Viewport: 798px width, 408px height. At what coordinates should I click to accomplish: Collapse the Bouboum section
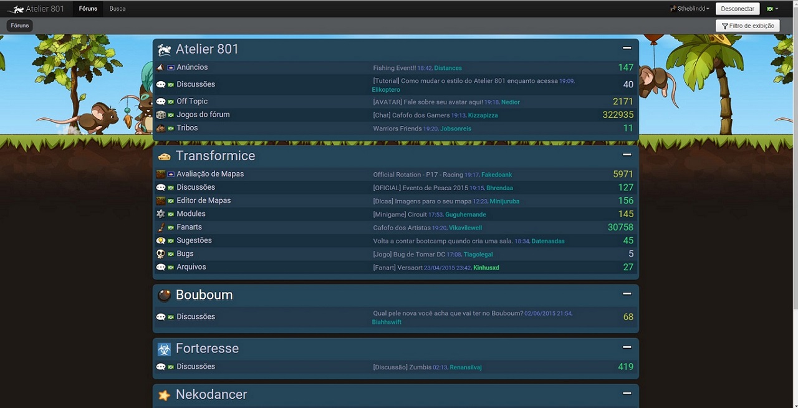[x=627, y=294]
